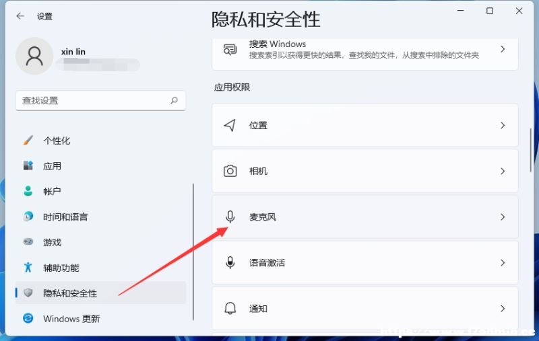Screen dimensions: 539x341
Task: Open 辅助功能 in the sidebar
Action: [100, 268]
